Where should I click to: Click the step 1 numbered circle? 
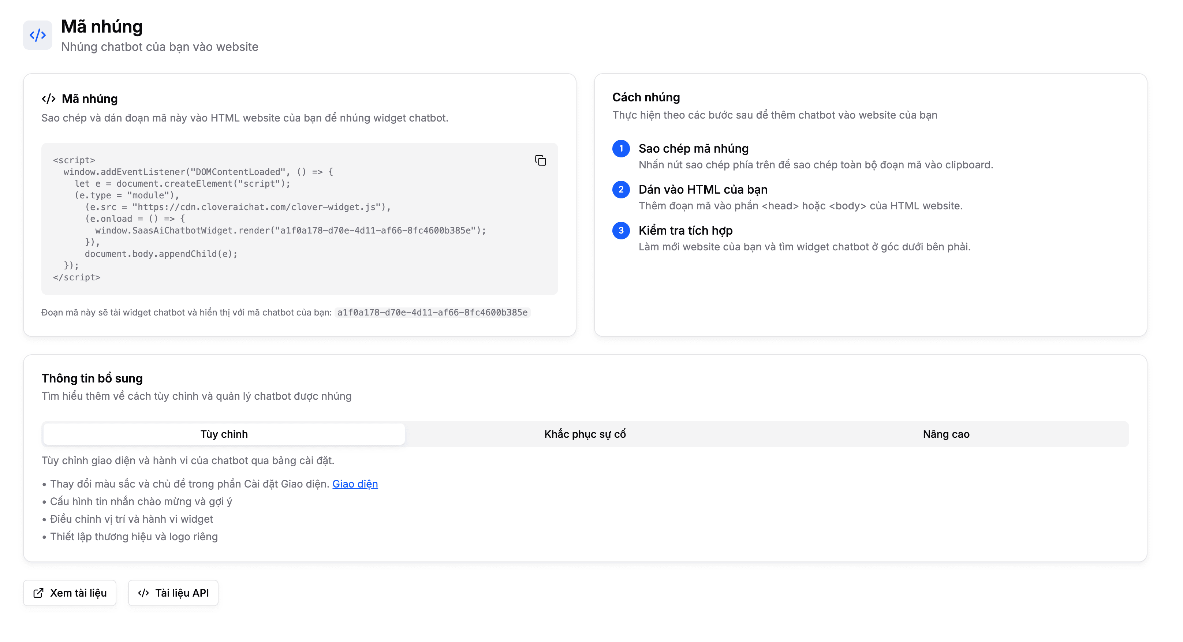pos(621,148)
